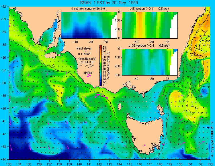Click the longitude label 133
215x166 pixels.
[x=9, y=164]
